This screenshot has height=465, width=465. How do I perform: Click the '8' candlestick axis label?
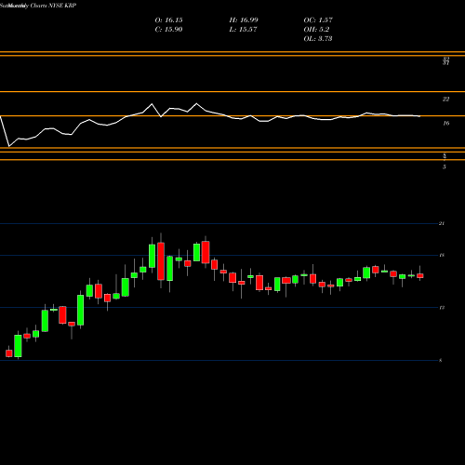(x=441, y=360)
